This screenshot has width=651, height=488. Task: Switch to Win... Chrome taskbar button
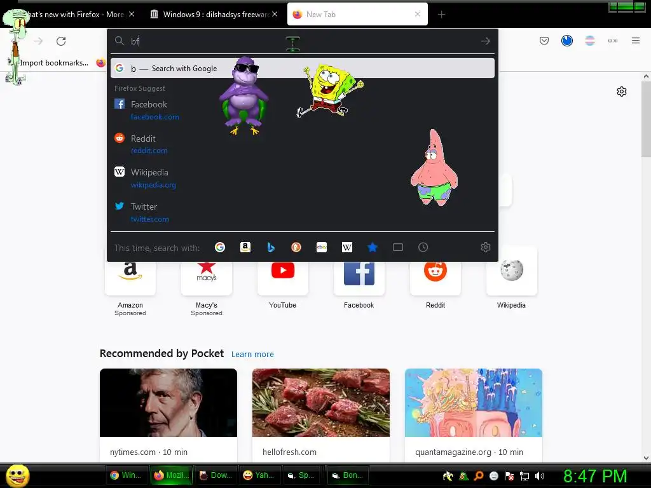click(x=126, y=475)
